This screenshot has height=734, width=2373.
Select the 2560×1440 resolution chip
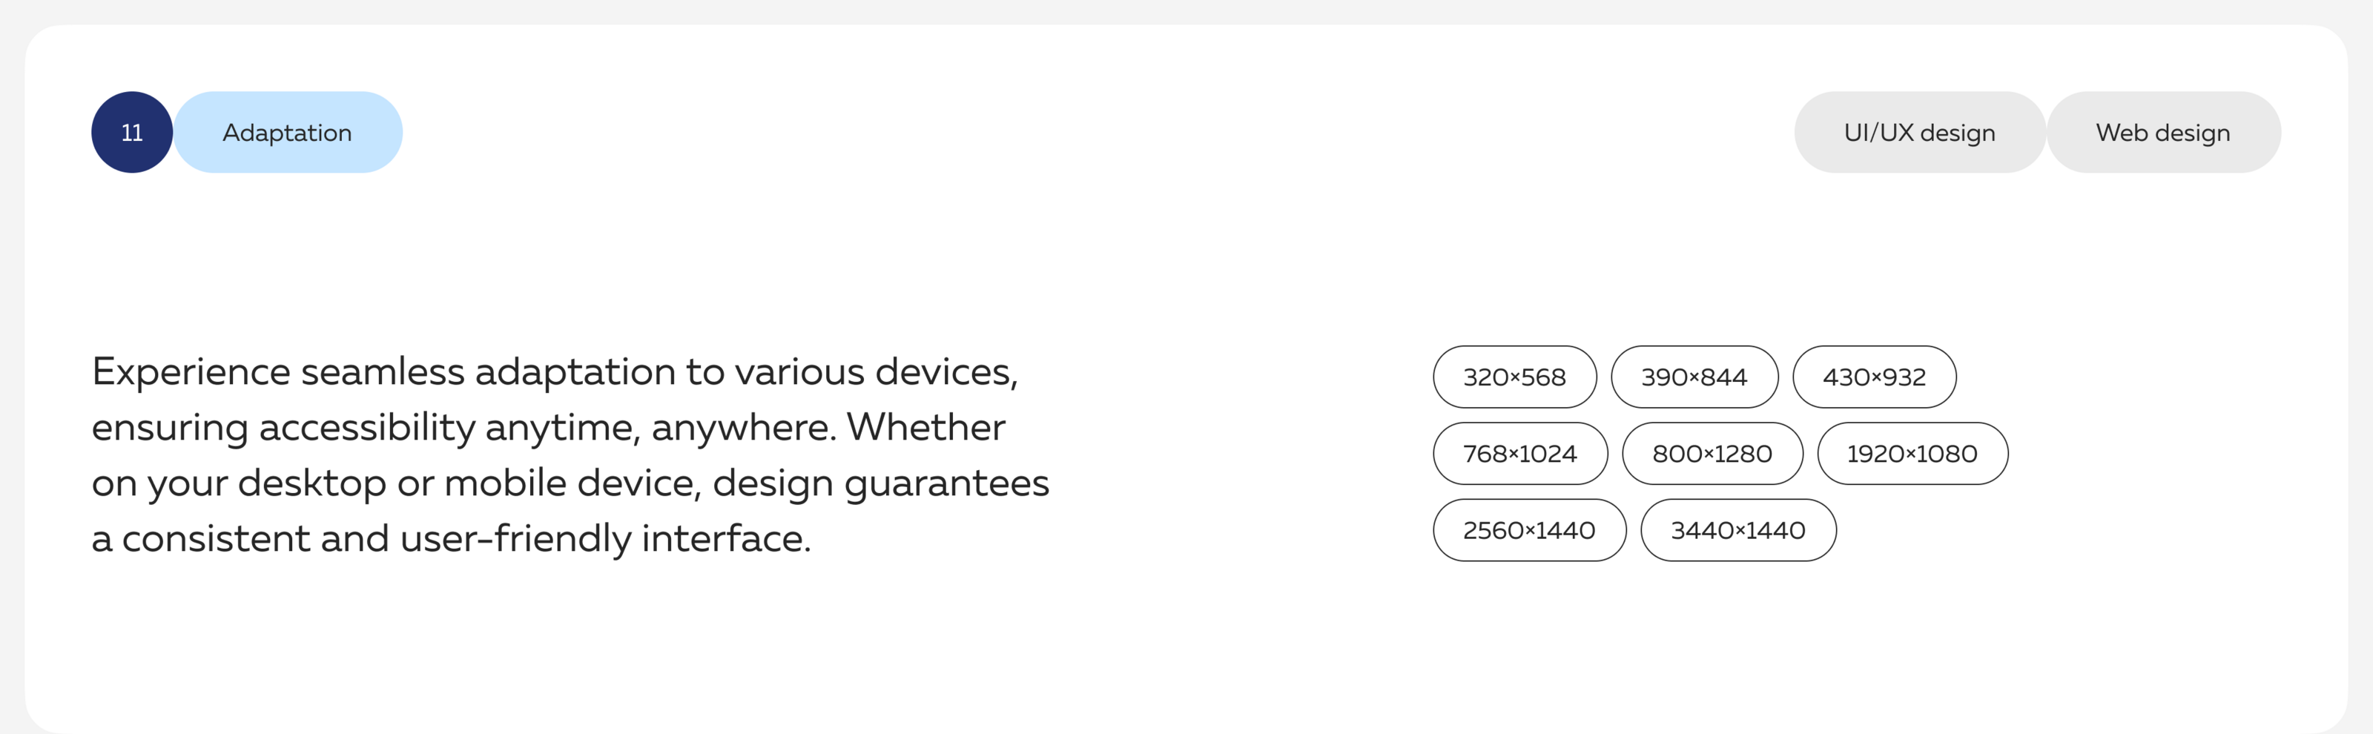1528,530
